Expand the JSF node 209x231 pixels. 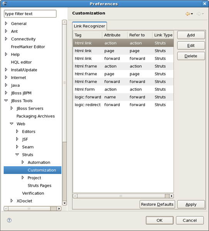pyautogui.click(x=17, y=139)
